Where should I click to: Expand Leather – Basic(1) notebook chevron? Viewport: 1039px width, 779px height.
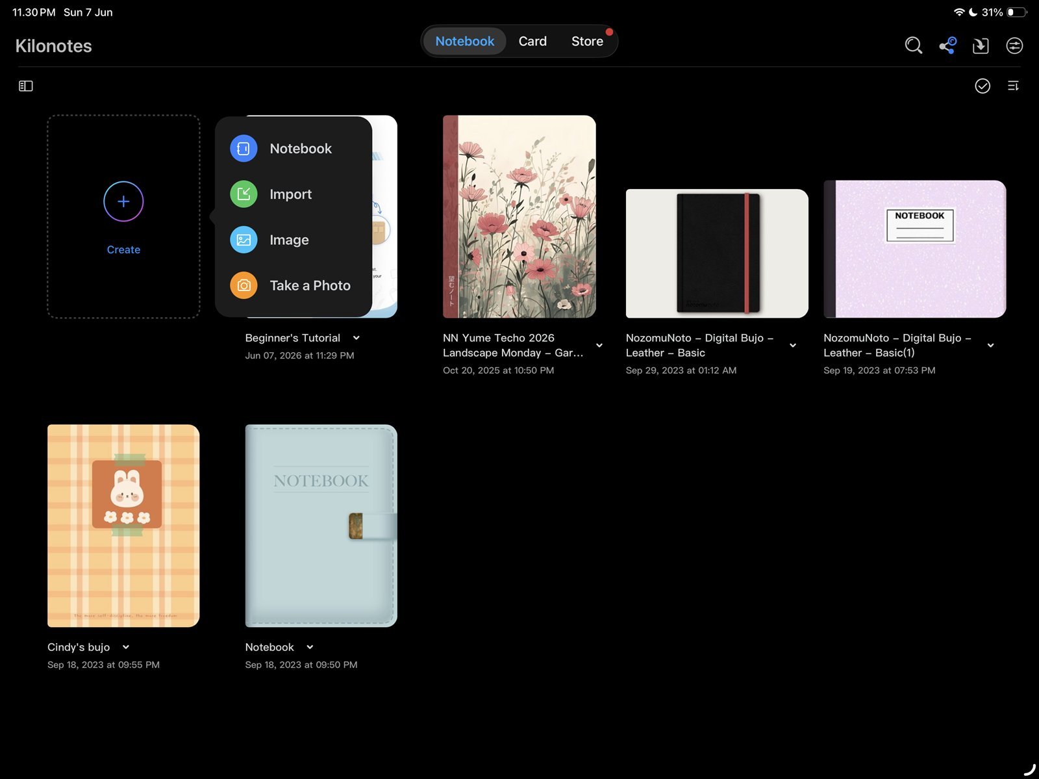[x=990, y=346]
